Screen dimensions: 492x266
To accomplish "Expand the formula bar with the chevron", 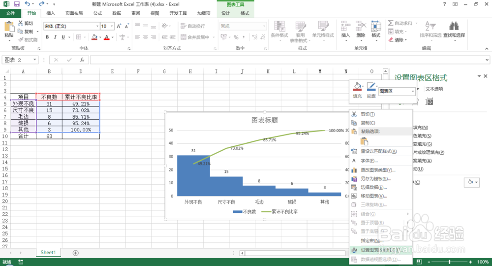I will click(487, 60).
